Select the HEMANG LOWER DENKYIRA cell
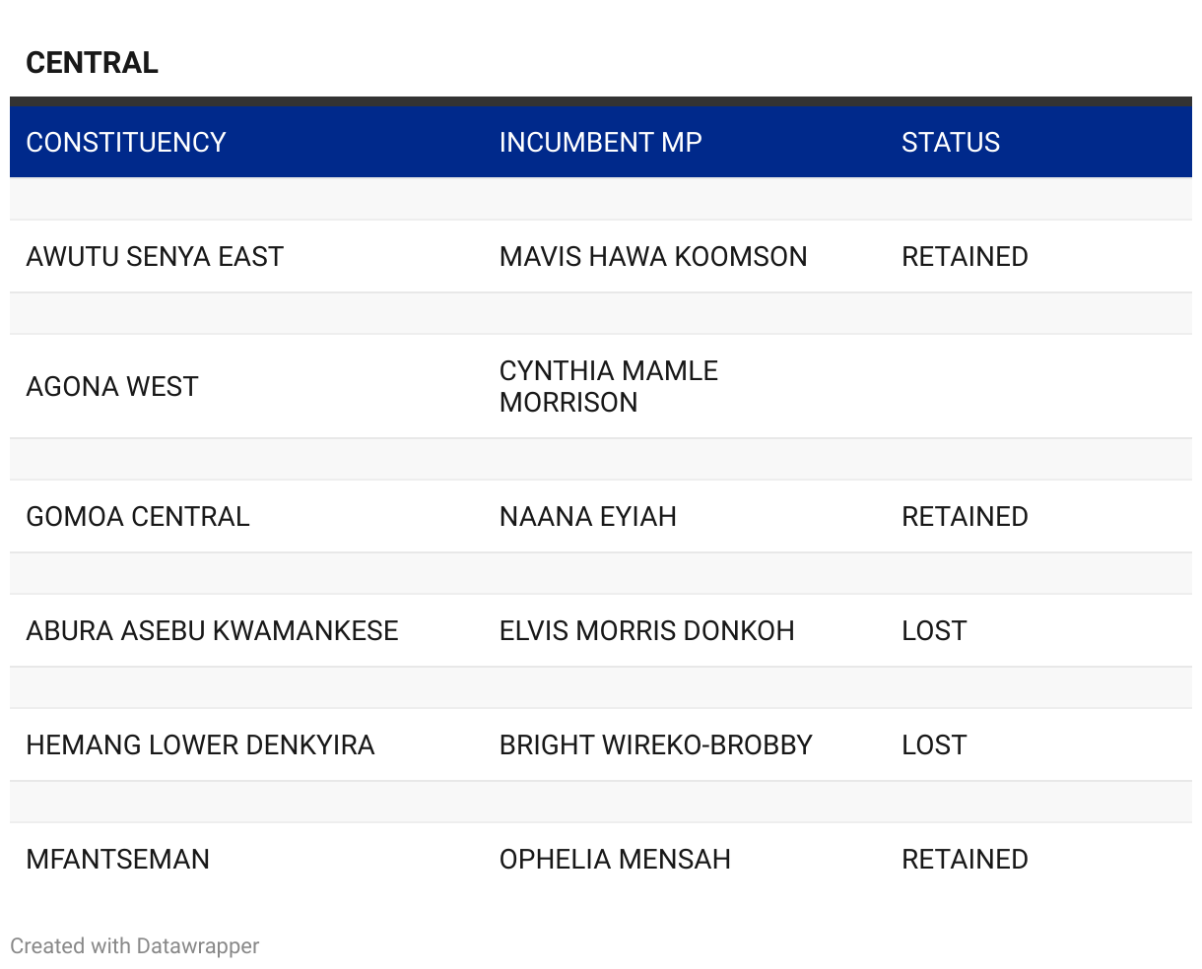1202x969 pixels. coord(200,745)
